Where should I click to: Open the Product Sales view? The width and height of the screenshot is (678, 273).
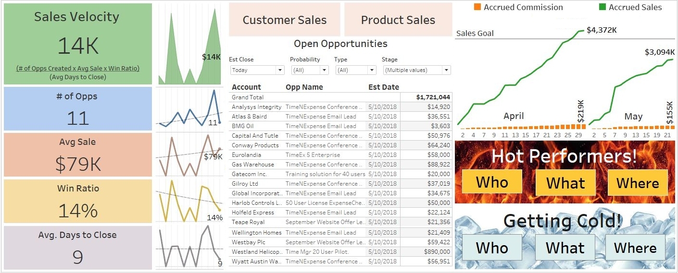click(x=398, y=20)
